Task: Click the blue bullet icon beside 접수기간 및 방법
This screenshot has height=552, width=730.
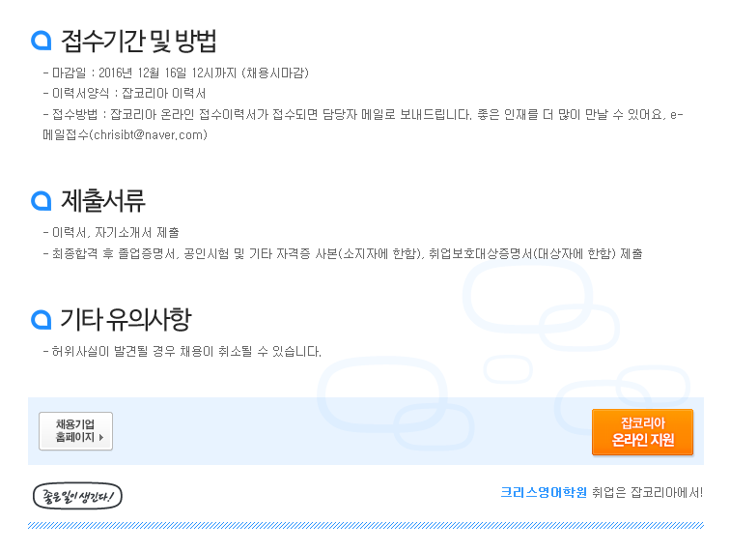Action: pos(42,41)
